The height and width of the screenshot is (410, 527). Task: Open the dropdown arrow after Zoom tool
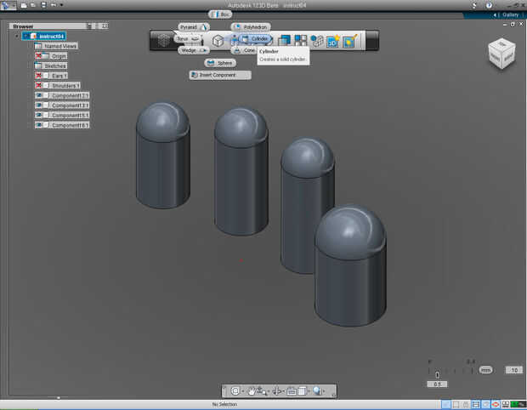pyautogui.click(x=269, y=391)
